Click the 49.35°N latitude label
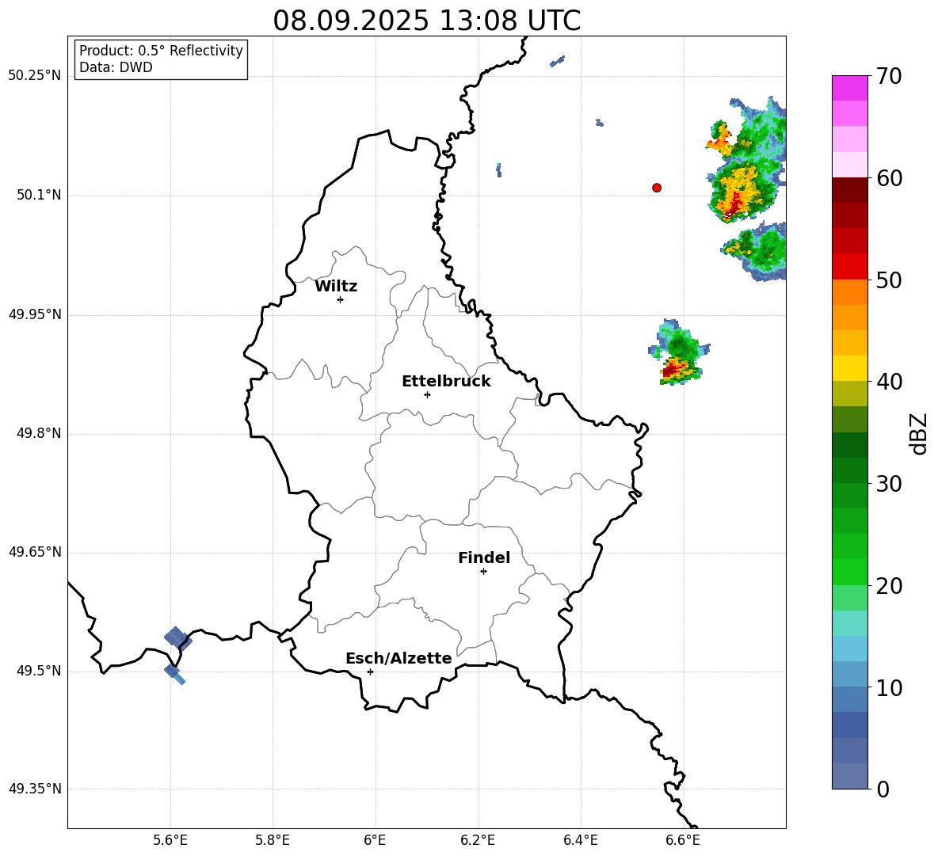The height and width of the screenshot is (856, 938). 35,789
